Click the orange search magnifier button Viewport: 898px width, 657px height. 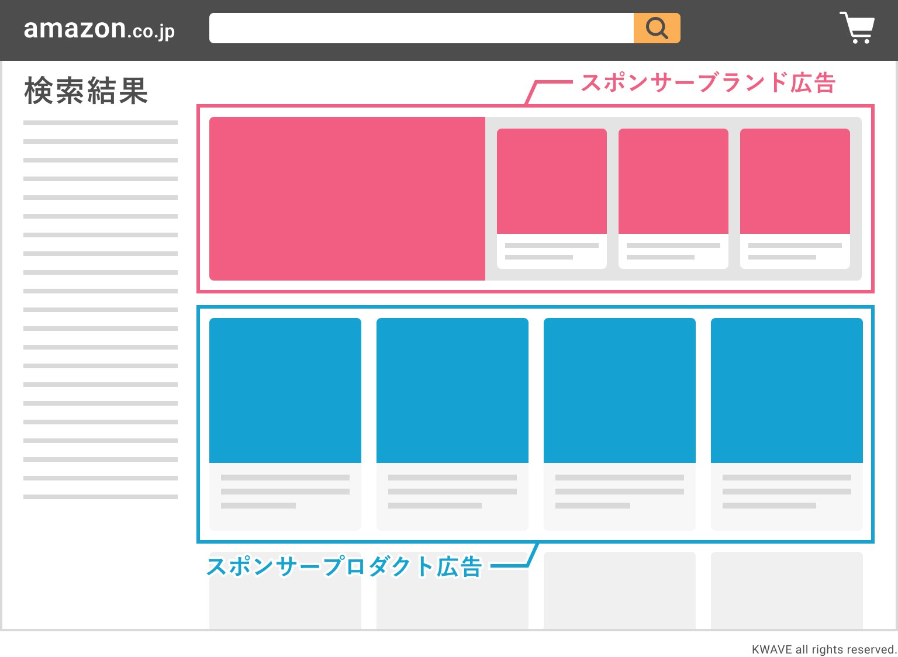pyautogui.click(x=657, y=28)
